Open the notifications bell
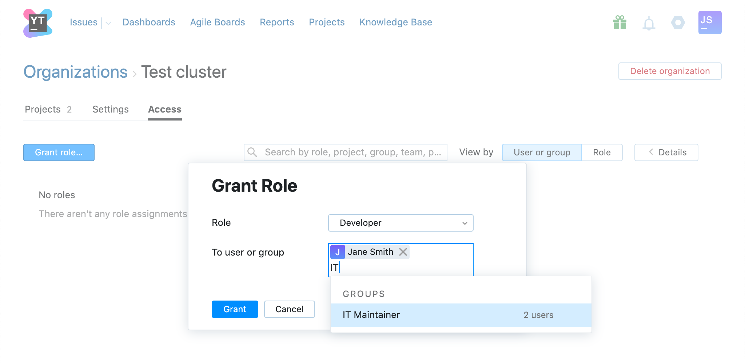The image size is (745, 363). pyautogui.click(x=649, y=24)
